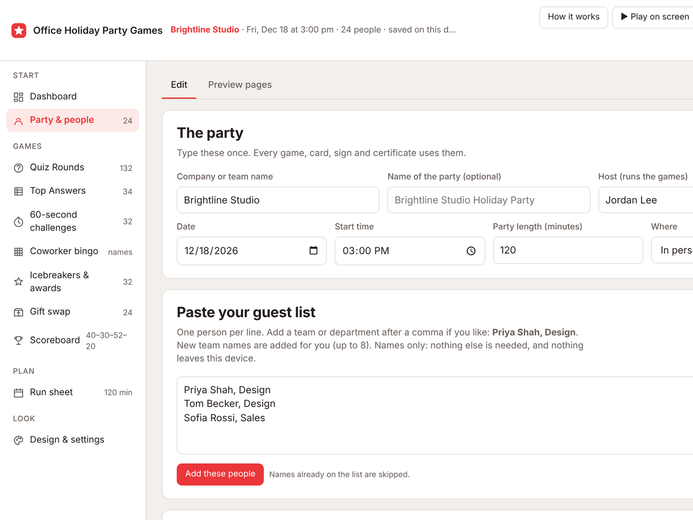This screenshot has height=520, width=693.
Task: Click the Coworker bingo grid icon
Action: point(18,252)
